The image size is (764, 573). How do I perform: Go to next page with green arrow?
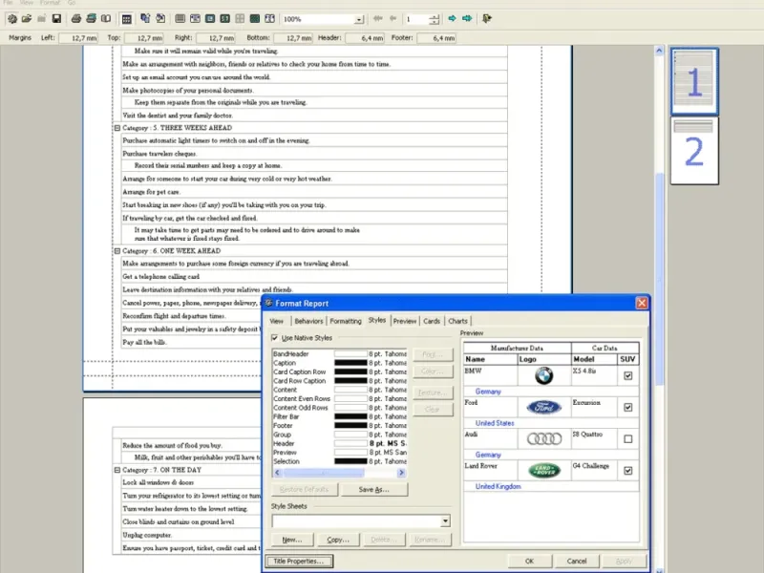(x=453, y=18)
